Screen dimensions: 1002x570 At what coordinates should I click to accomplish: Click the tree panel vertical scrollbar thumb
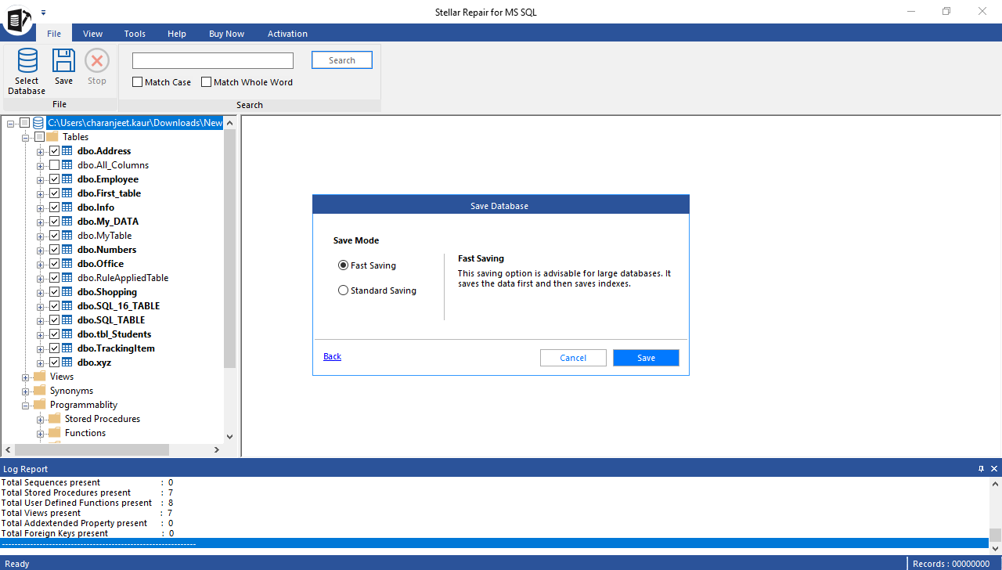click(229, 249)
